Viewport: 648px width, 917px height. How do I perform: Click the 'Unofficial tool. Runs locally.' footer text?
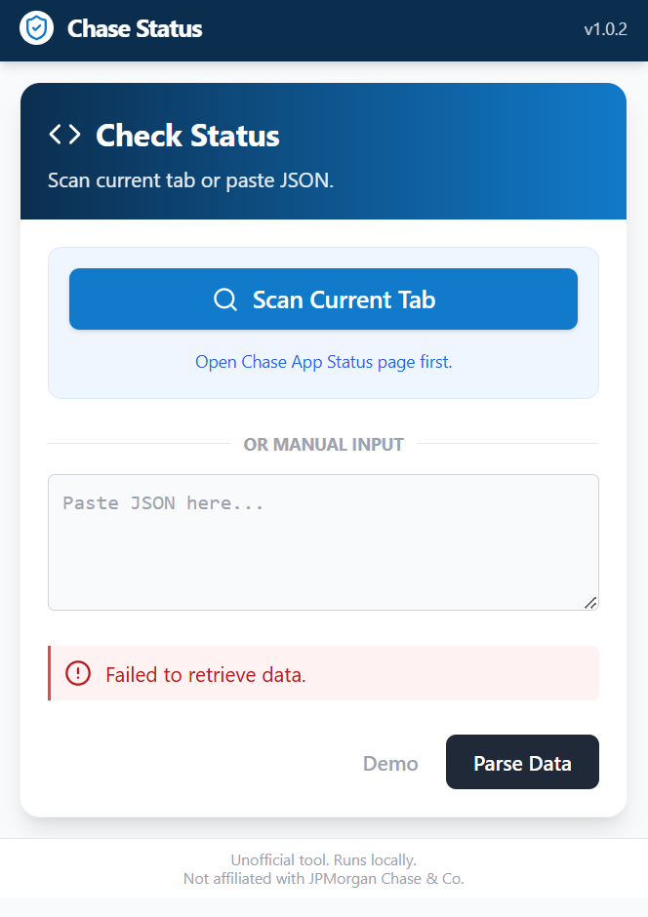323,860
